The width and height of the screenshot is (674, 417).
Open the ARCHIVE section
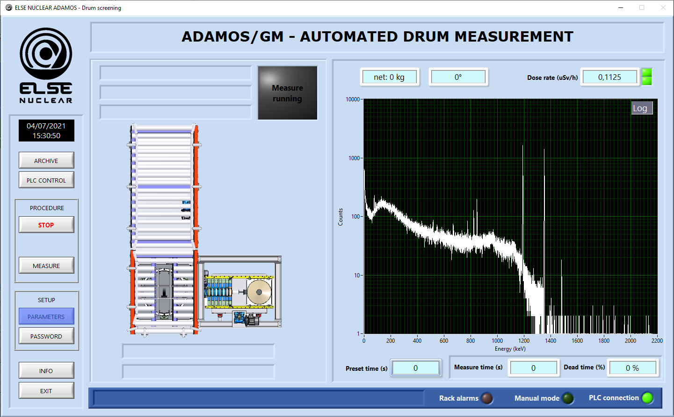coord(46,161)
